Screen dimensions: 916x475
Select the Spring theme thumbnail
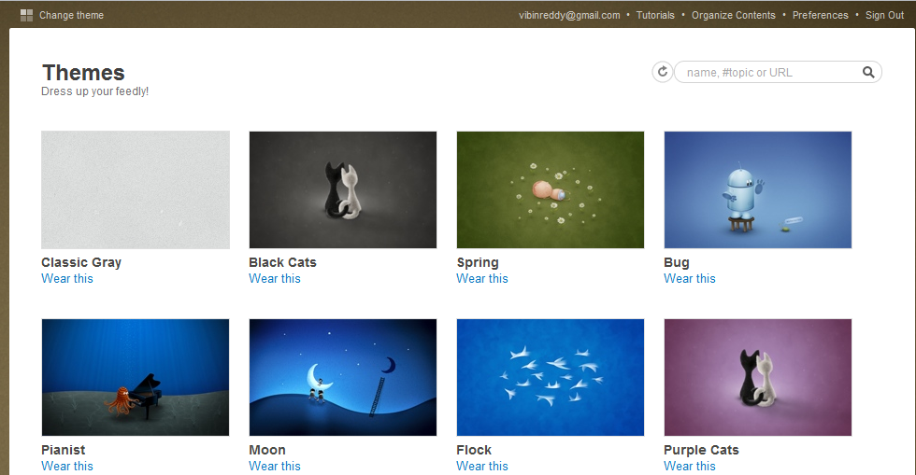551,189
